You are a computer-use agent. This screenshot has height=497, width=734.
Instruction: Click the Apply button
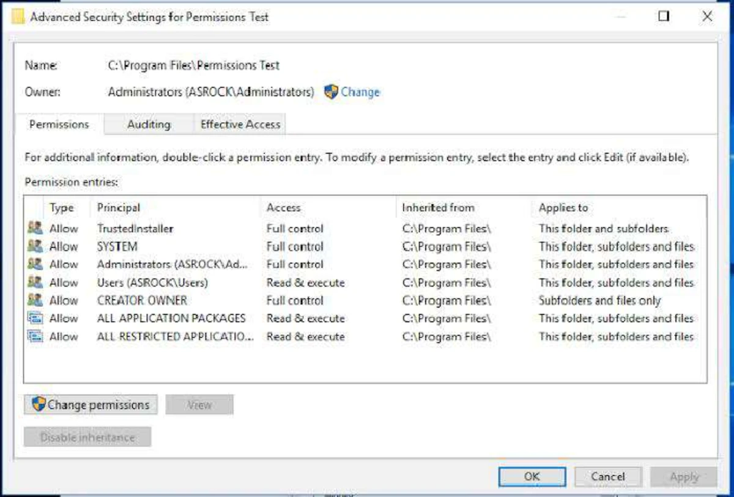click(x=684, y=477)
